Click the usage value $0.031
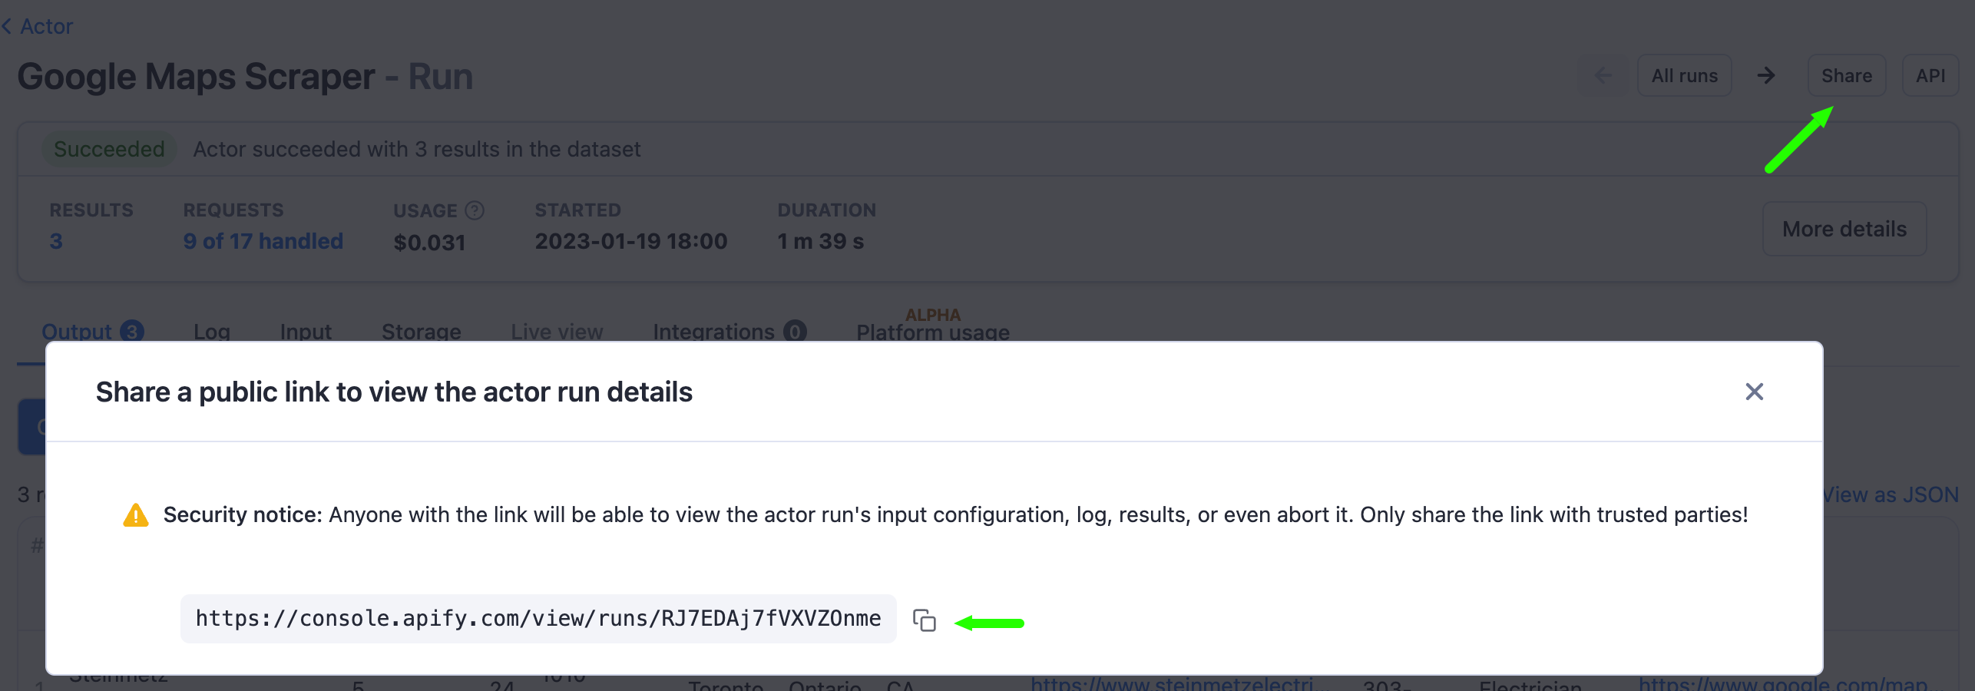Image resolution: width=1975 pixels, height=691 pixels. tap(429, 243)
